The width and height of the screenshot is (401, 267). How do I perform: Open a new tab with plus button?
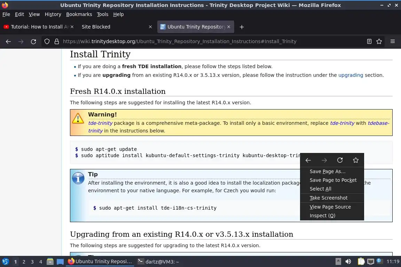click(242, 27)
